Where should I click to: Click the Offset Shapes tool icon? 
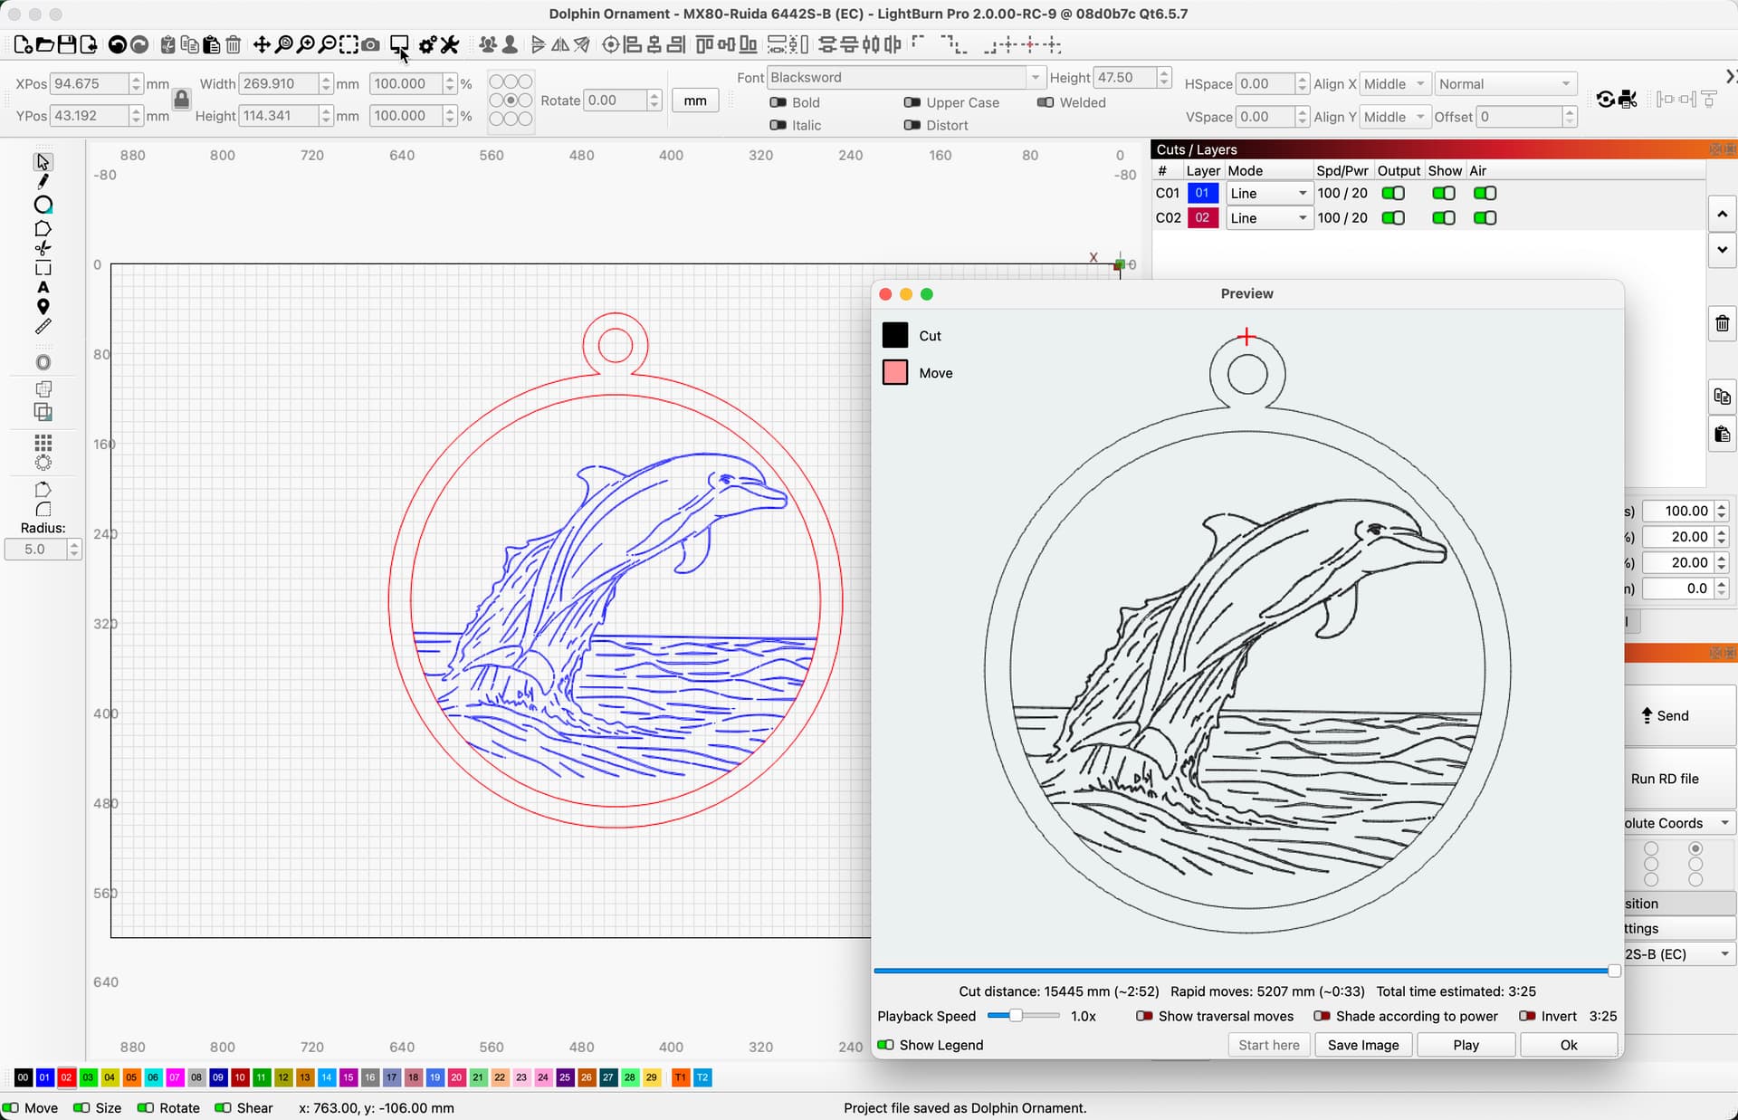click(x=43, y=362)
